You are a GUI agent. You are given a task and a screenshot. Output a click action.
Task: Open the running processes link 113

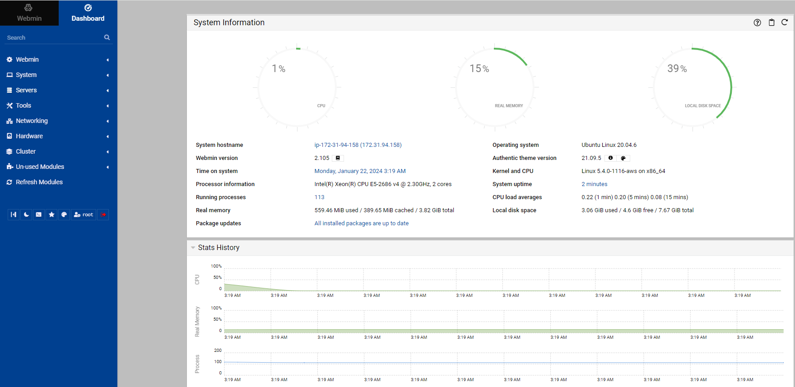pyautogui.click(x=319, y=197)
